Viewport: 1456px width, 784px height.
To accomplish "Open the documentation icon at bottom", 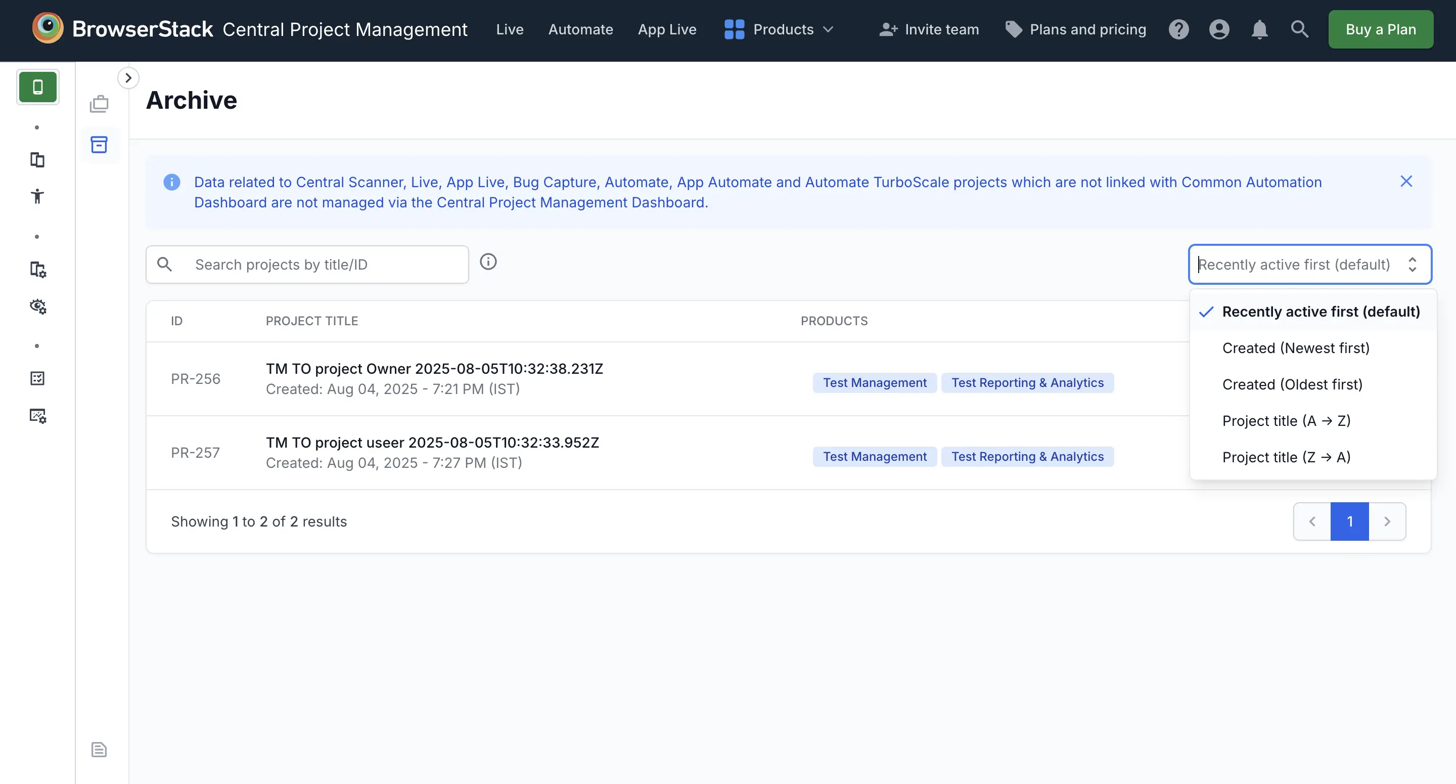I will pyautogui.click(x=99, y=750).
